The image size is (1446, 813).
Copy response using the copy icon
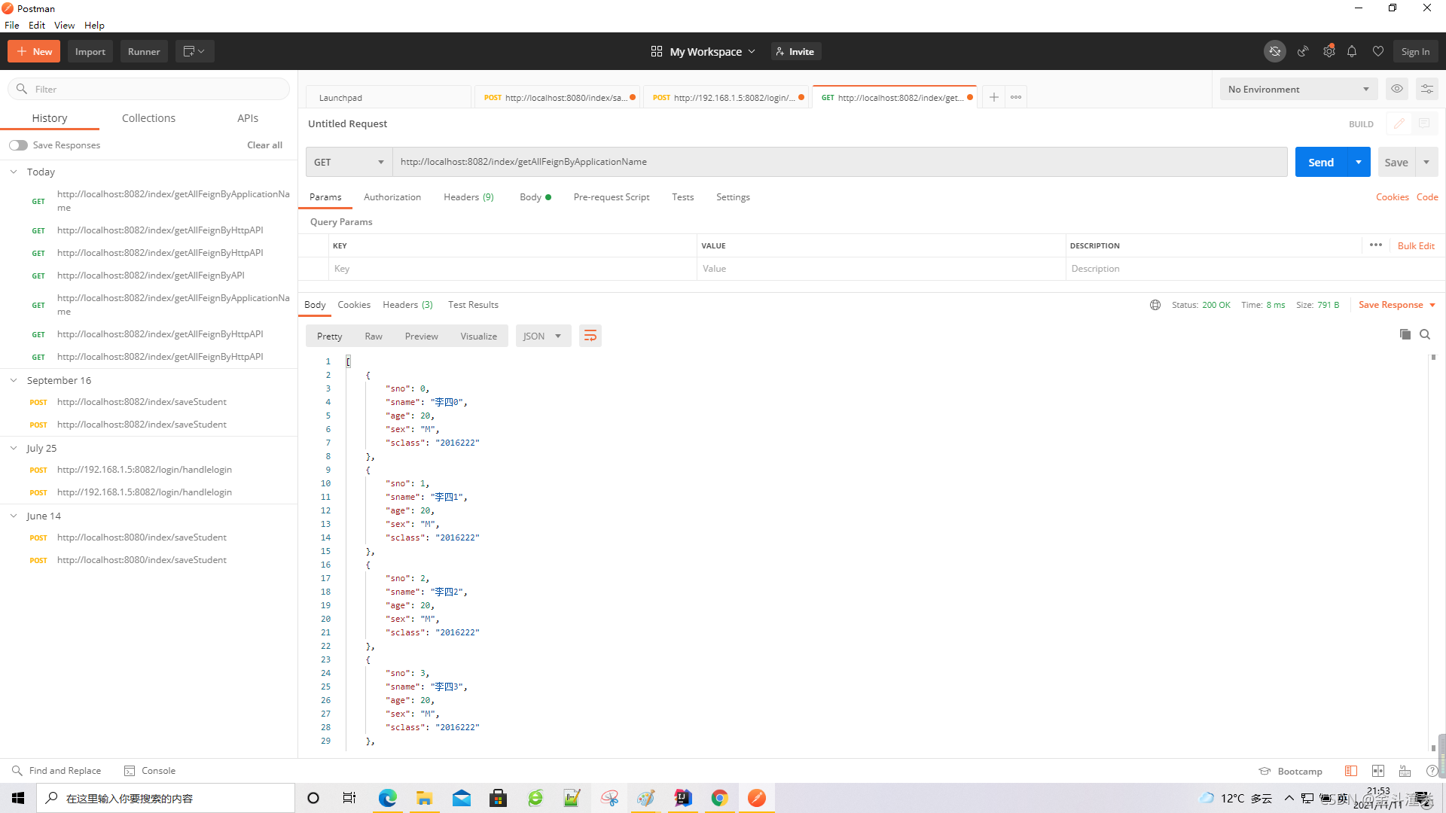point(1405,334)
